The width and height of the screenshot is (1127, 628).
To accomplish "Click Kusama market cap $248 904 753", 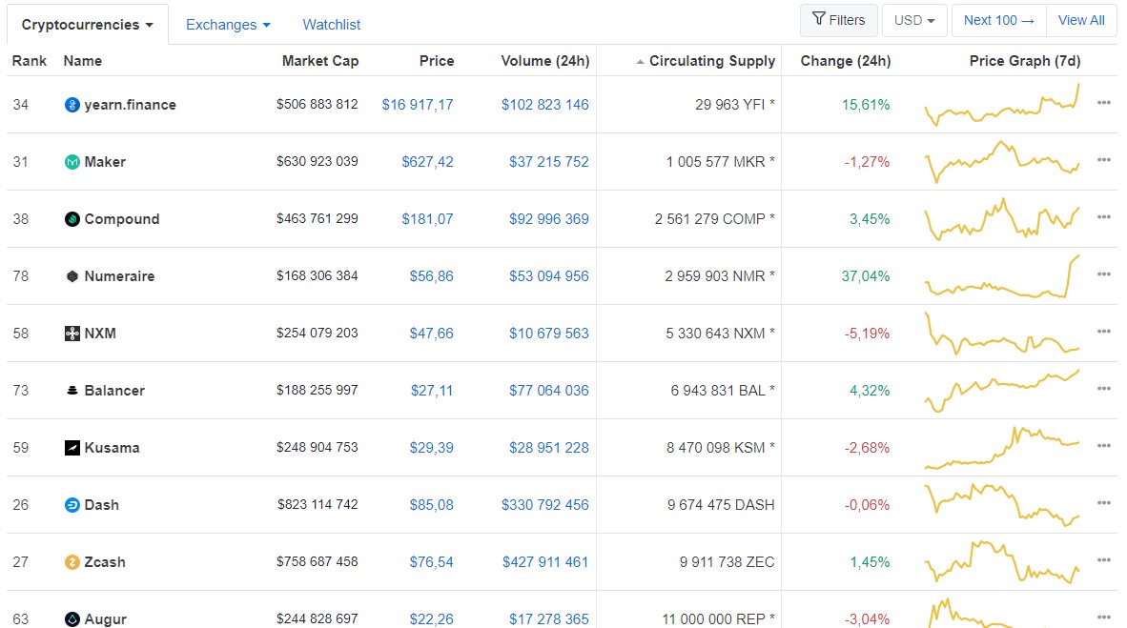I will (317, 448).
